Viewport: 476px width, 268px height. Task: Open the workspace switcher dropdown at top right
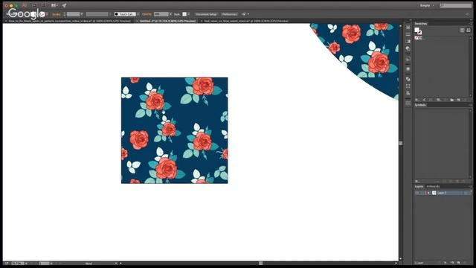tap(427, 5)
